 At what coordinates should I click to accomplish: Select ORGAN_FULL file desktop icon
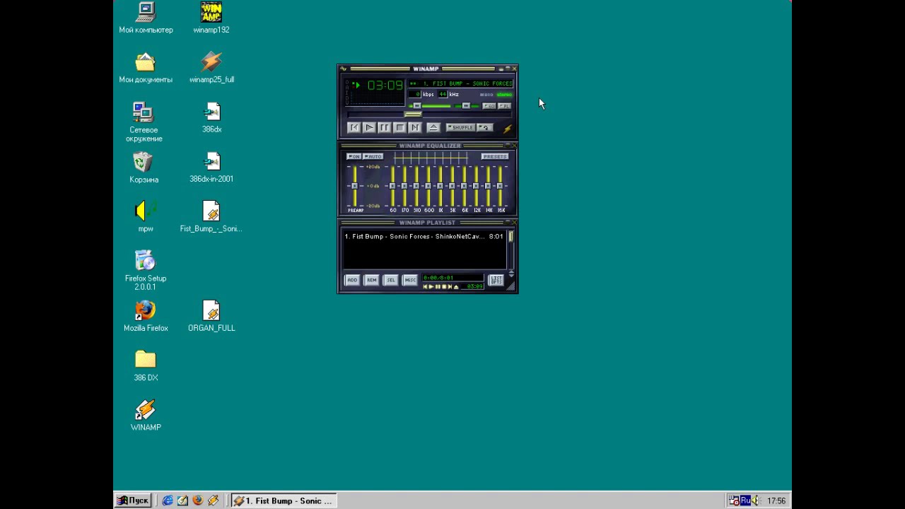point(211,316)
